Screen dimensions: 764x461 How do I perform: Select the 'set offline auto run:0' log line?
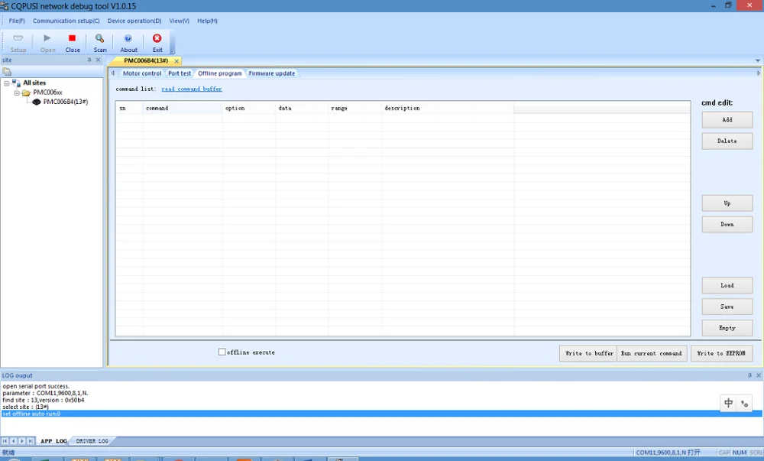381,414
